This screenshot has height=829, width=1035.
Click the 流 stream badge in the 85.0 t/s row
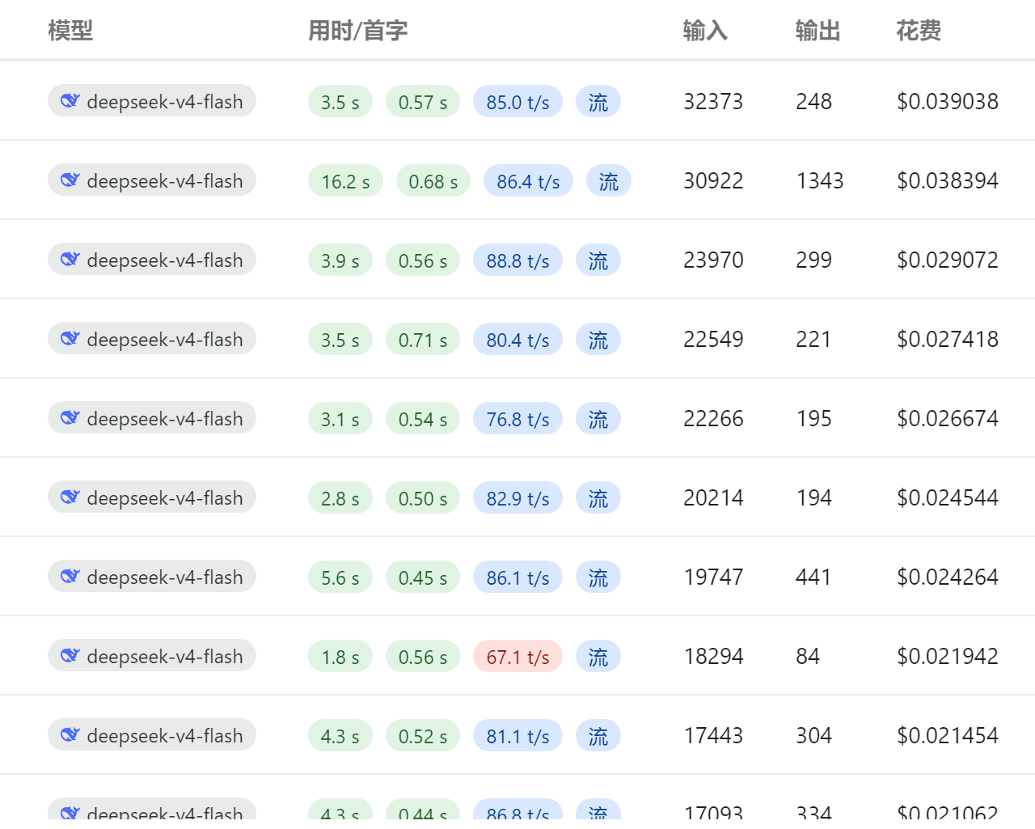click(598, 102)
